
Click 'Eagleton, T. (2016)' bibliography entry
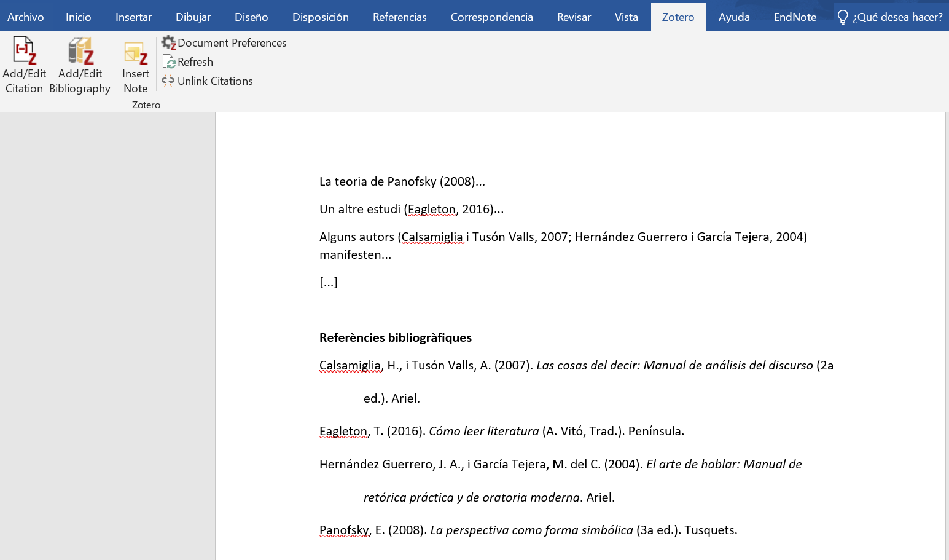(372, 431)
